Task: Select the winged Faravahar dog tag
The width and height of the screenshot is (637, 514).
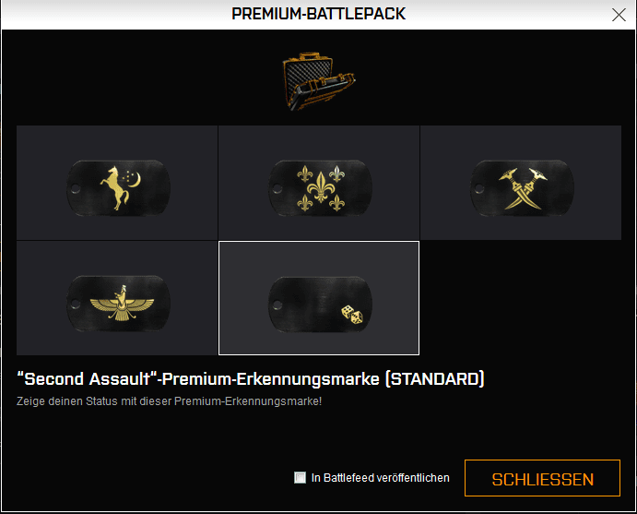Action: [x=117, y=299]
